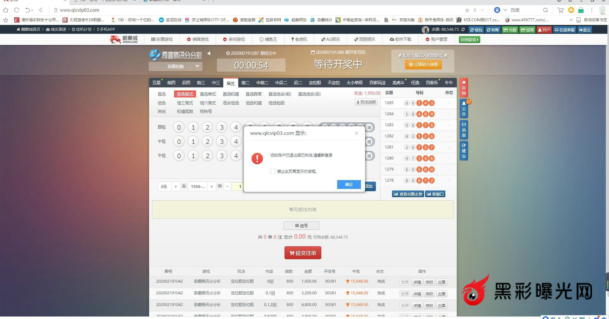Close the alert dialog with X
Viewport: 609px width, 319px height.
coord(356,133)
